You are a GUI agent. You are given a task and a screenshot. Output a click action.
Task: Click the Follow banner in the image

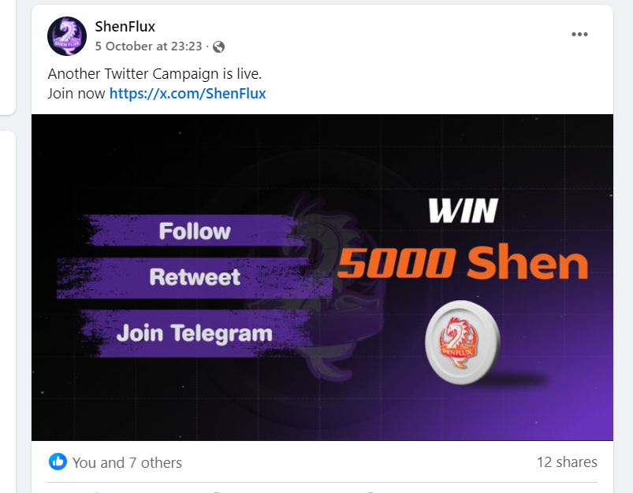point(195,232)
